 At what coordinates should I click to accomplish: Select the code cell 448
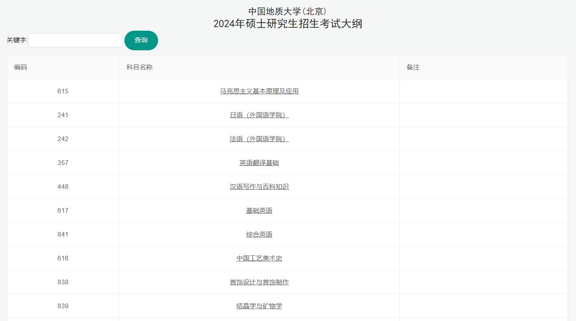(x=63, y=187)
